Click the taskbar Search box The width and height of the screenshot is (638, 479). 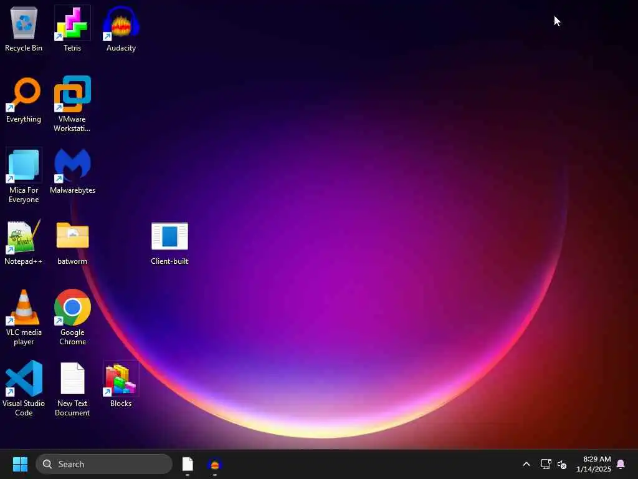[104, 464]
